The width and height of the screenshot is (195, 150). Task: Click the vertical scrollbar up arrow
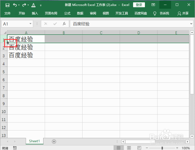pyautogui.click(x=192, y=32)
